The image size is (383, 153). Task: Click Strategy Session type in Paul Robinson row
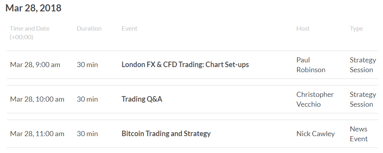click(363, 65)
